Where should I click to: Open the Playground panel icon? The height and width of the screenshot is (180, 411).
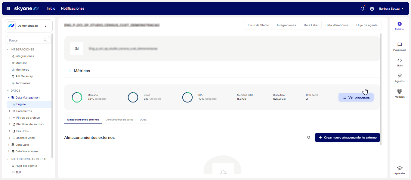pyautogui.click(x=399, y=45)
